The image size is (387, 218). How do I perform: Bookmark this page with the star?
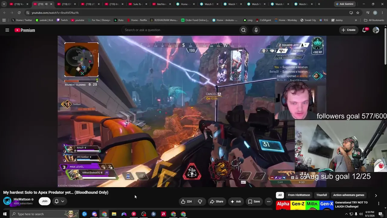358,13
